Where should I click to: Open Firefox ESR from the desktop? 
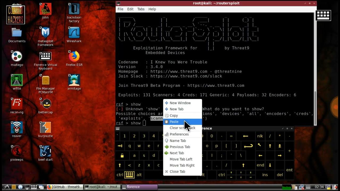pyautogui.click(x=74, y=59)
